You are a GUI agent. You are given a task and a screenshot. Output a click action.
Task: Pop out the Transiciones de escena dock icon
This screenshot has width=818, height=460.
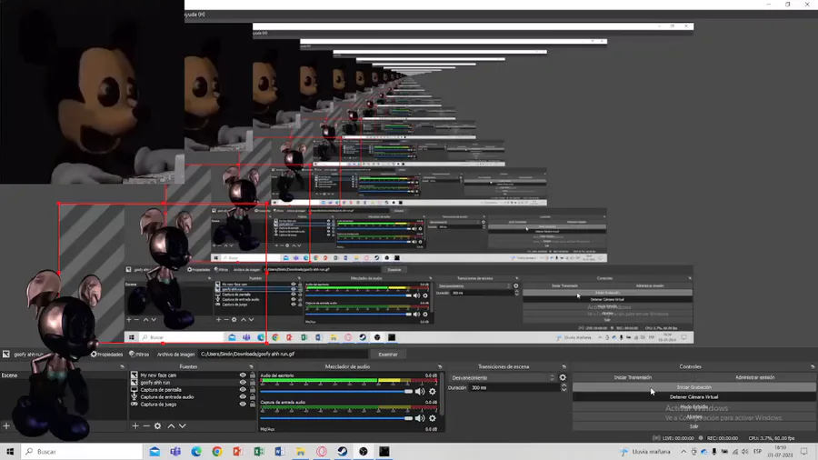pyautogui.click(x=564, y=366)
